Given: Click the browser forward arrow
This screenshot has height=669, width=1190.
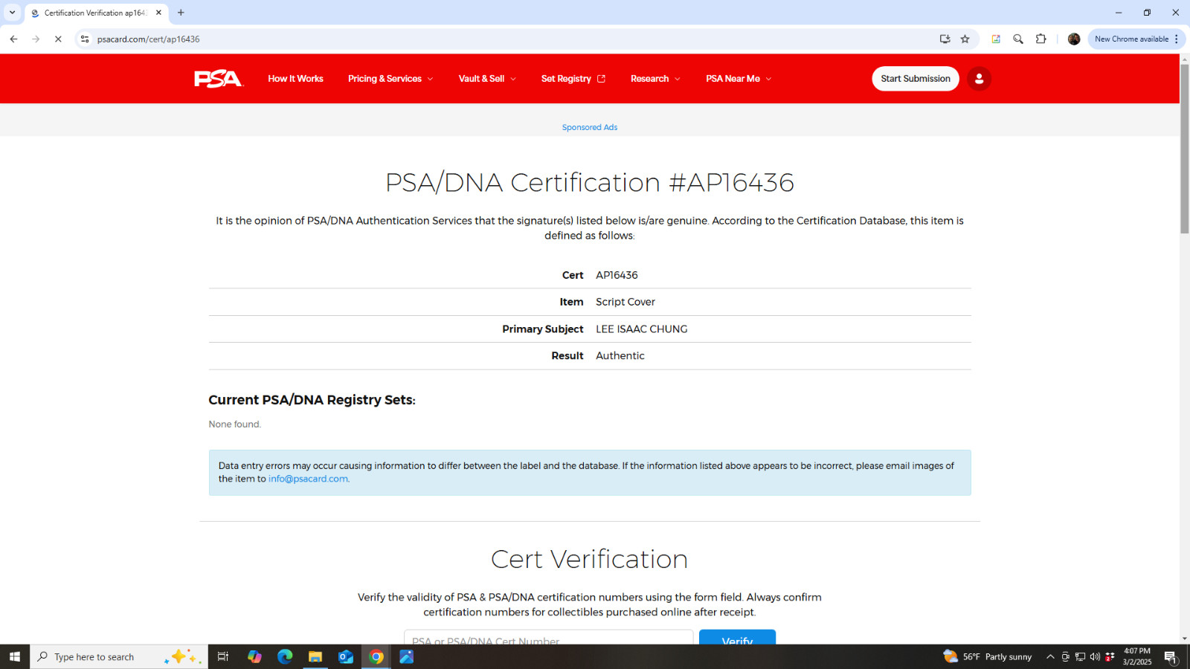Looking at the screenshot, I should (36, 39).
